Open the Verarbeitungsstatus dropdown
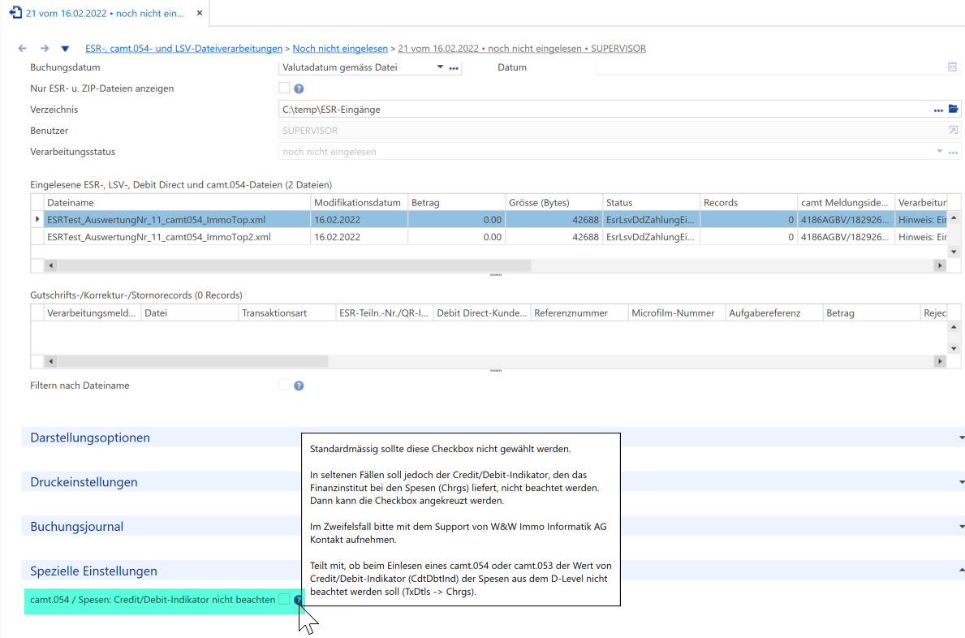Screen dimensions: 965x638 939,151
